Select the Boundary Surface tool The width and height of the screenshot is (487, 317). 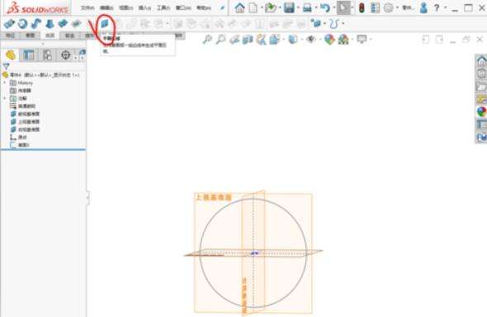(63, 24)
